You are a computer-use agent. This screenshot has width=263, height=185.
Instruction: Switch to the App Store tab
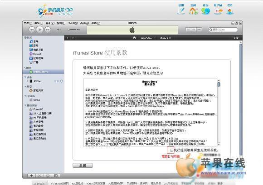point(147,38)
